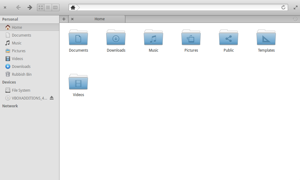Screen dimensions: 300x180
Task: Click the Templates folder name label
Action: point(266,50)
